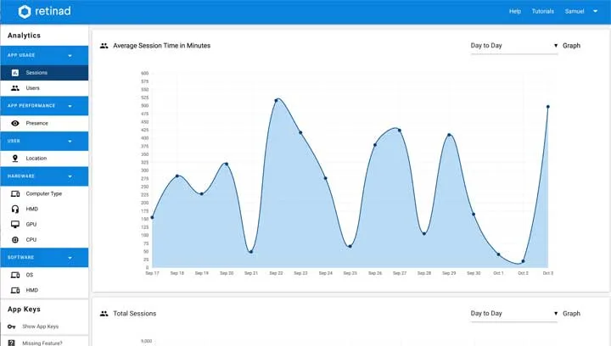
Task: Click the Sep 22 peak data point
Action: click(277, 100)
